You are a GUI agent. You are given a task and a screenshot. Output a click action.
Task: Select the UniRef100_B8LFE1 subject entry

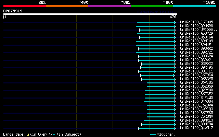click(196, 71)
